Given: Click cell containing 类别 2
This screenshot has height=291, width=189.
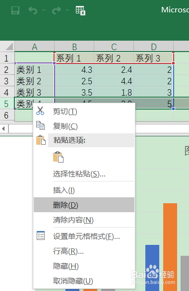Looking at the screenshot, I should (35, 81).
